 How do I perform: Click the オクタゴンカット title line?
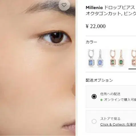[x=111, y=14]
